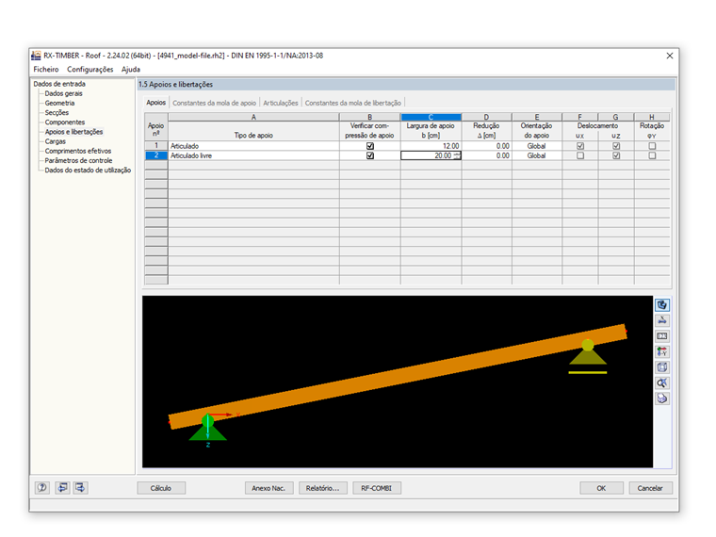Click reduction 0.00 cell for support 1
The height and width of the screenshot is (537, 716).
point(487,146)
